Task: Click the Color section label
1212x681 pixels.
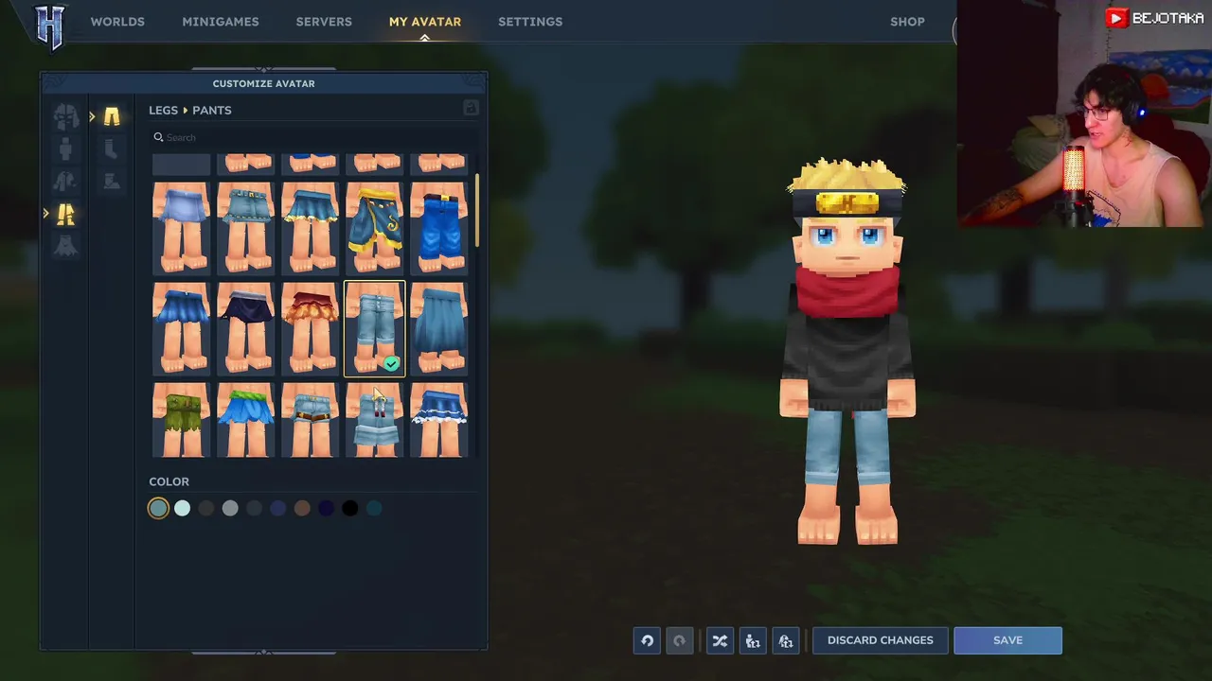Action: [169, 481]
